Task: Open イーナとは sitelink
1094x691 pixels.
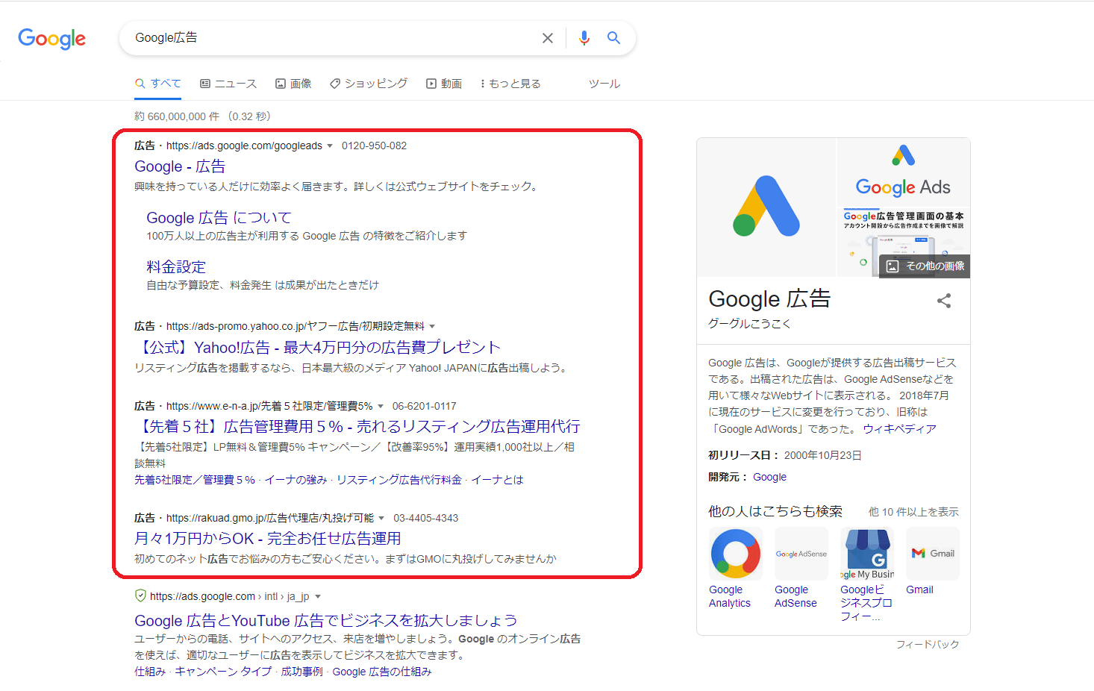Action: click(497, 480)
